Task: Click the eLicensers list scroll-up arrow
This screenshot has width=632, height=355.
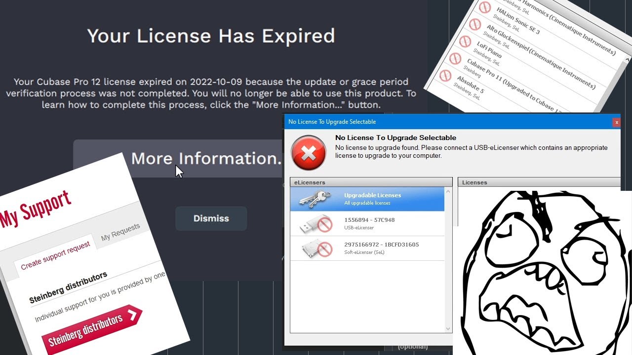Action: click(448, 191)
